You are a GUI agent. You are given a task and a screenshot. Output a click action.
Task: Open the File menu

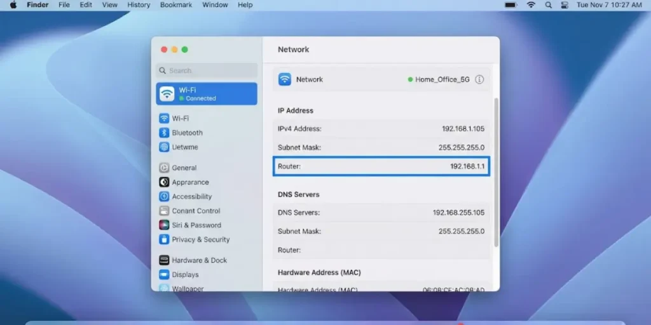tap(64, 5)
